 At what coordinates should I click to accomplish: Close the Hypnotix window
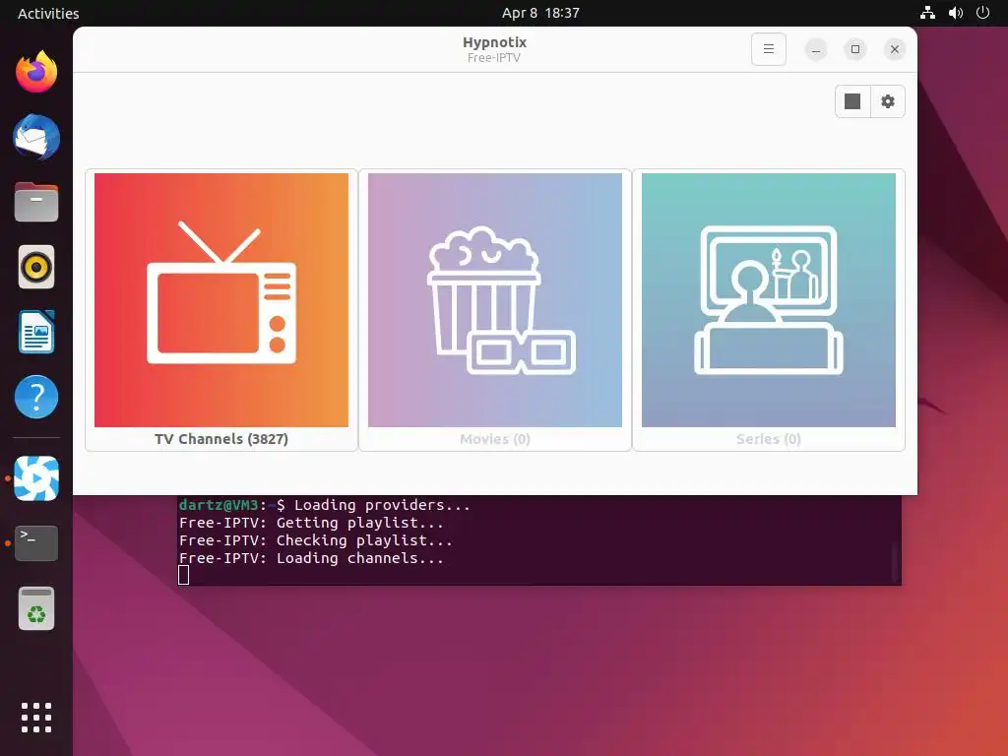894,49
